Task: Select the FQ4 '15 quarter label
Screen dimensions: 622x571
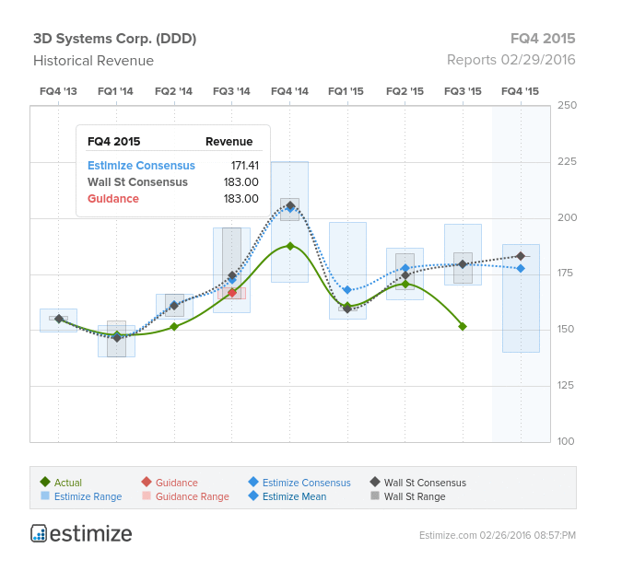Action: point(520,91)
